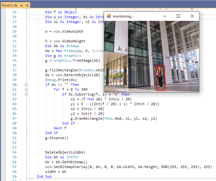Click the 'vcx.SetBitmapOverlay' code line

[121, 167]
